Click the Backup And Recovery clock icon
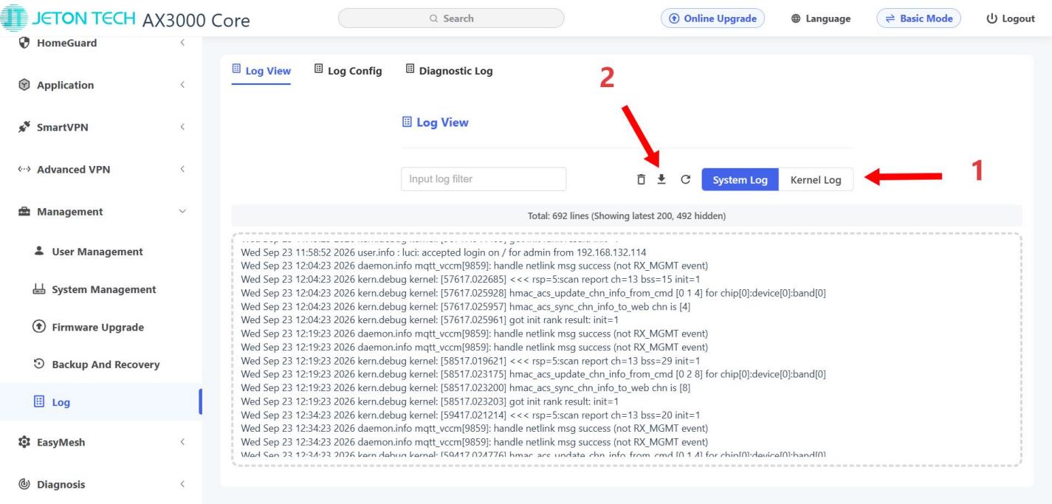Image resolution: width=1052 pixels, height=504 pixels. point(38,365)
